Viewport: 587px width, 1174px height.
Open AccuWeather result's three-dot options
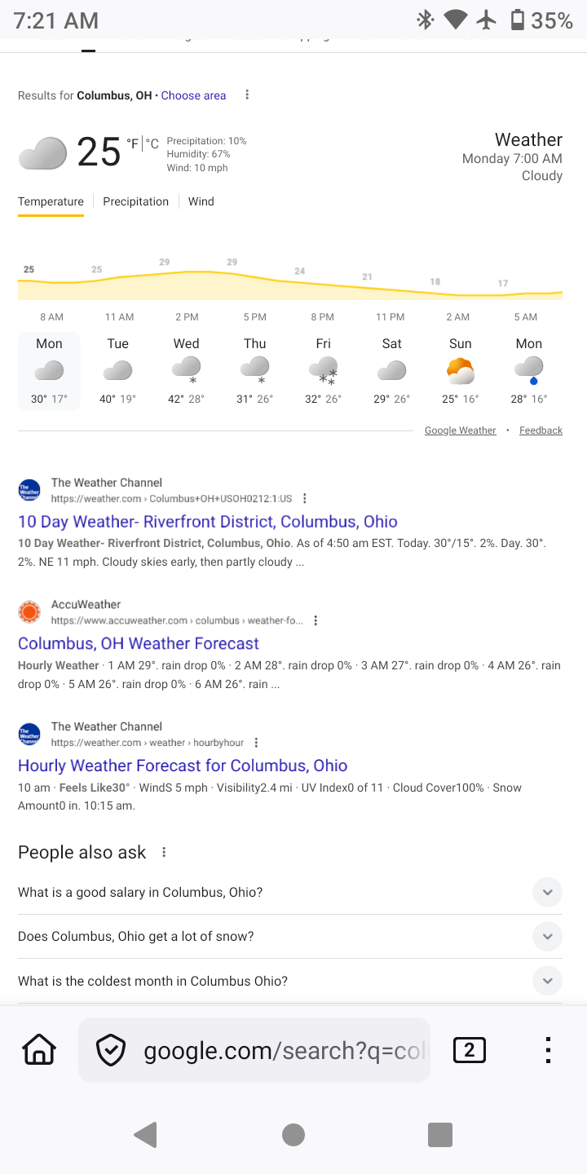pyautogui.click(x=316, y=620)
